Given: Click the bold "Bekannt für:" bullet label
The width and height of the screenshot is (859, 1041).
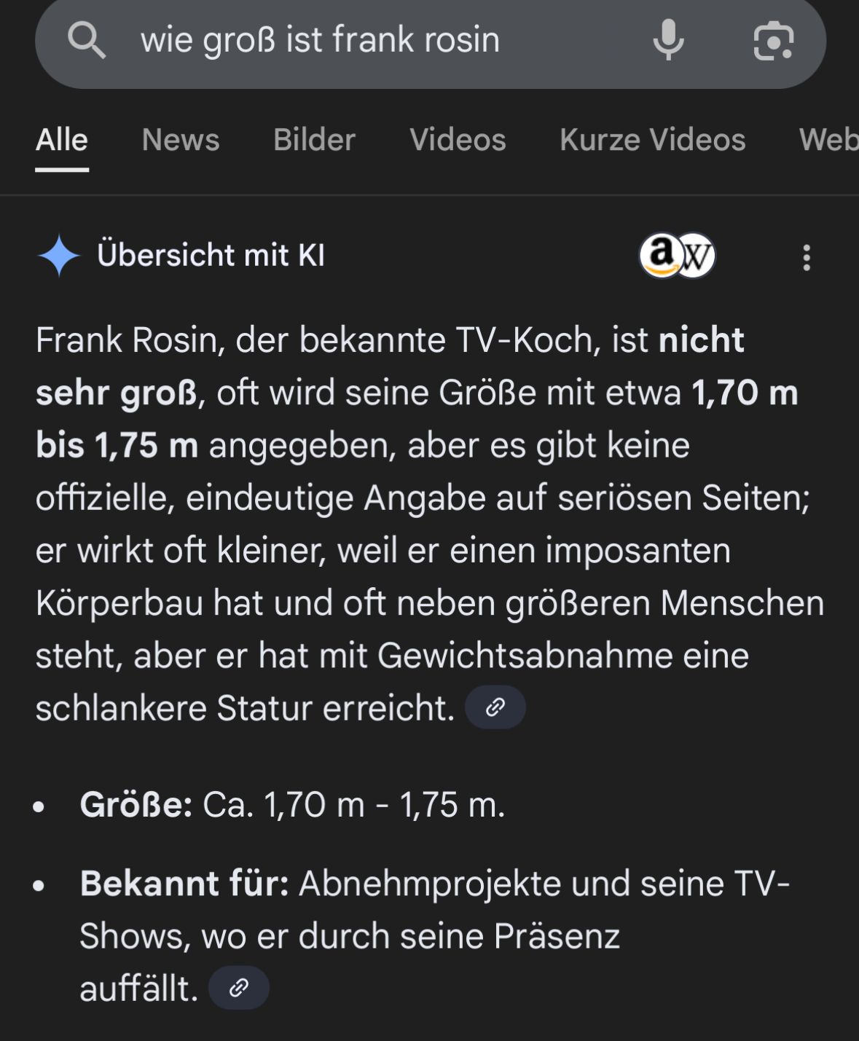Looking at the screenshot, I should point(184,884).
